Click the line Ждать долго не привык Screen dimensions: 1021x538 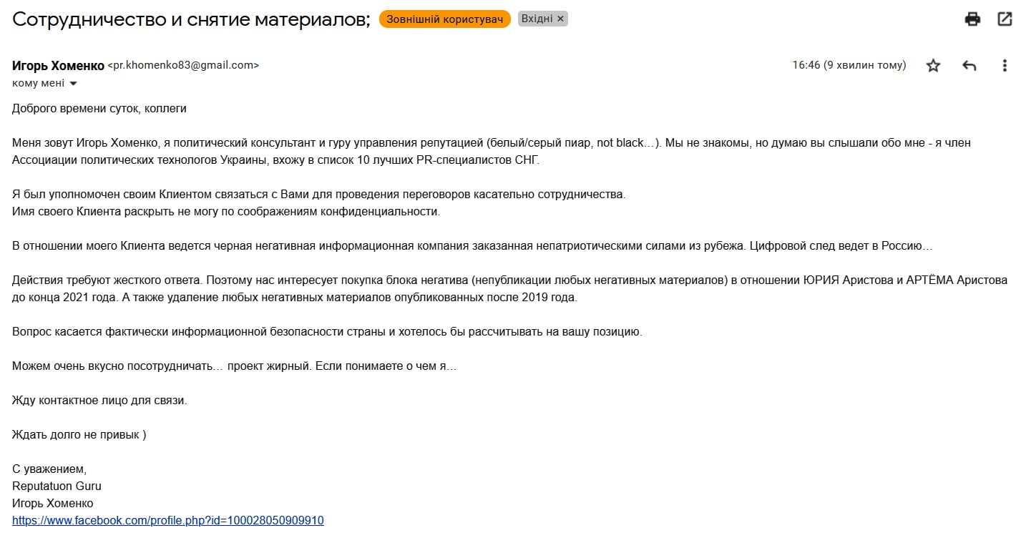click(x=79, y=434)
